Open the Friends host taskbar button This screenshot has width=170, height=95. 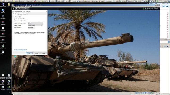pos(51,1)
